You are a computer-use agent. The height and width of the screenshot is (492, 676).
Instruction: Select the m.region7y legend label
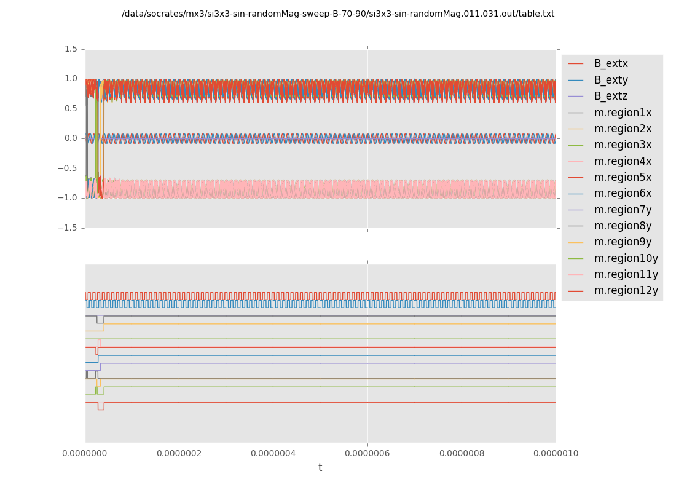(623, 210)
